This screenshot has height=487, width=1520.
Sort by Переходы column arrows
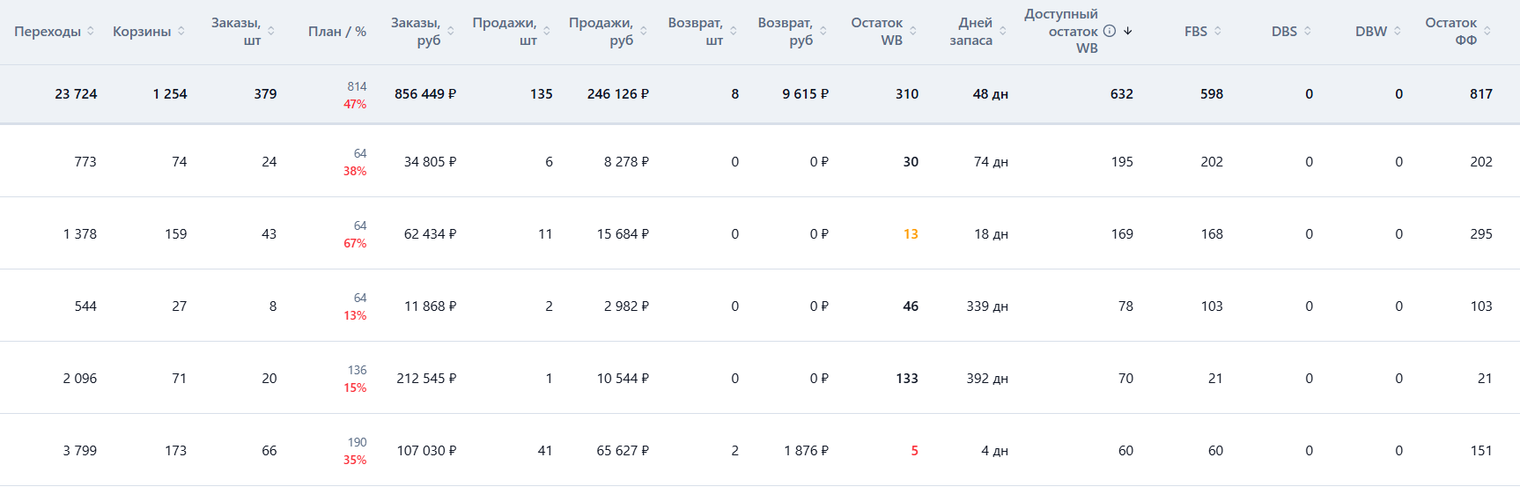[x=91, y=31]
